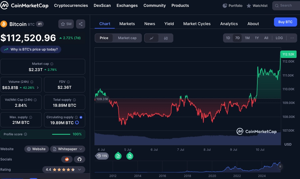Select the line chart style icon
This screenshot has width=300, height=179.
coord(152,38)
